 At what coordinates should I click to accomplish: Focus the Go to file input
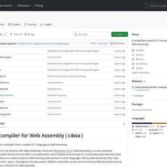[x=91, y=34]
